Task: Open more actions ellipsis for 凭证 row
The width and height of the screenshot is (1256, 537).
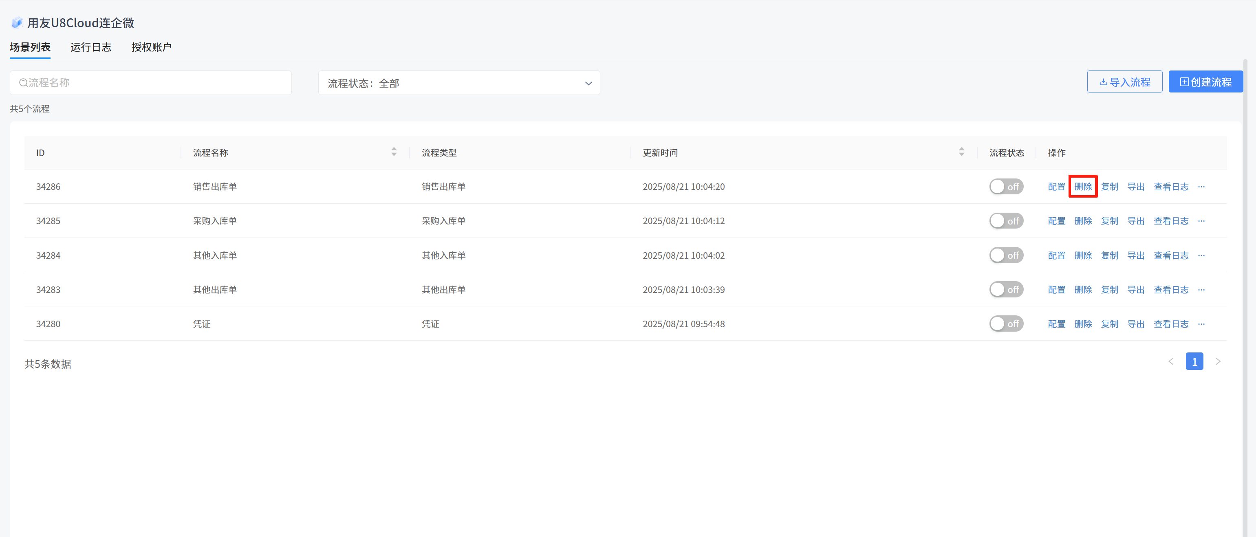Action: pyautogui.click(x=1201, y=324)
